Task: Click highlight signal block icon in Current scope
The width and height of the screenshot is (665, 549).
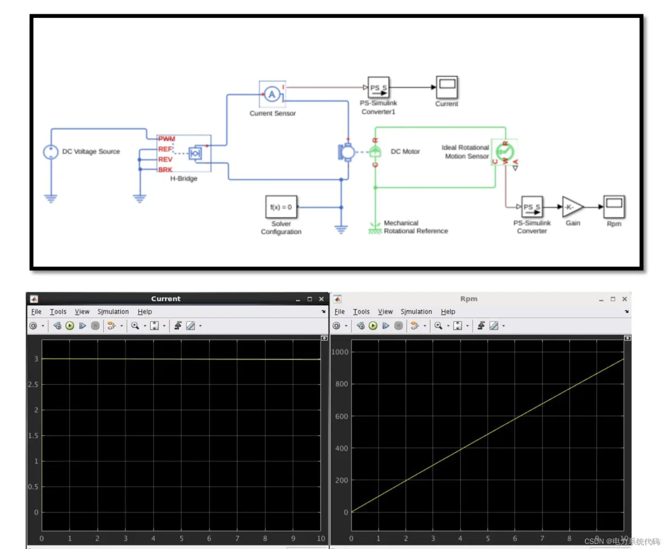Action: [111, 326]
